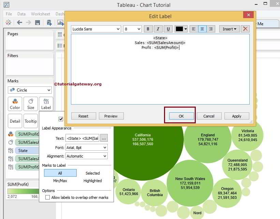The height and width of the screenshot is (219, 280).
Task: Open the Data menu
Action: pyautogui.click(x=21, y=14)
